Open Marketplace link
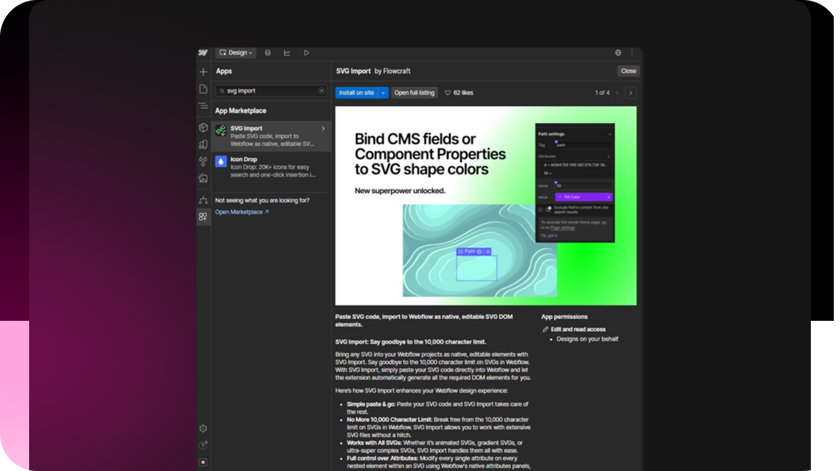840x471 pixels. point(242,212)
